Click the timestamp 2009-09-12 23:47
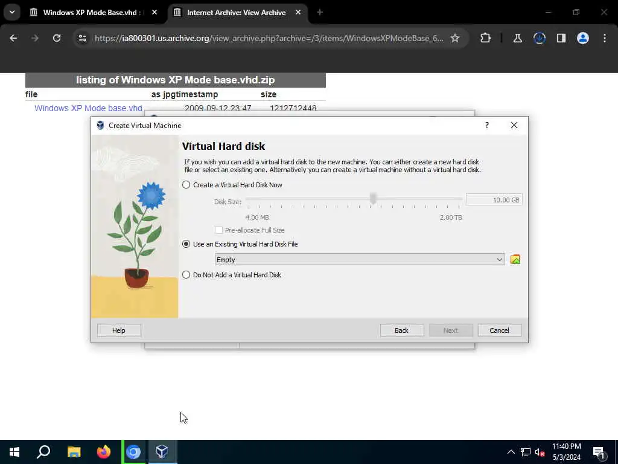This screenshot has width=618, height=464. point(218,108)
